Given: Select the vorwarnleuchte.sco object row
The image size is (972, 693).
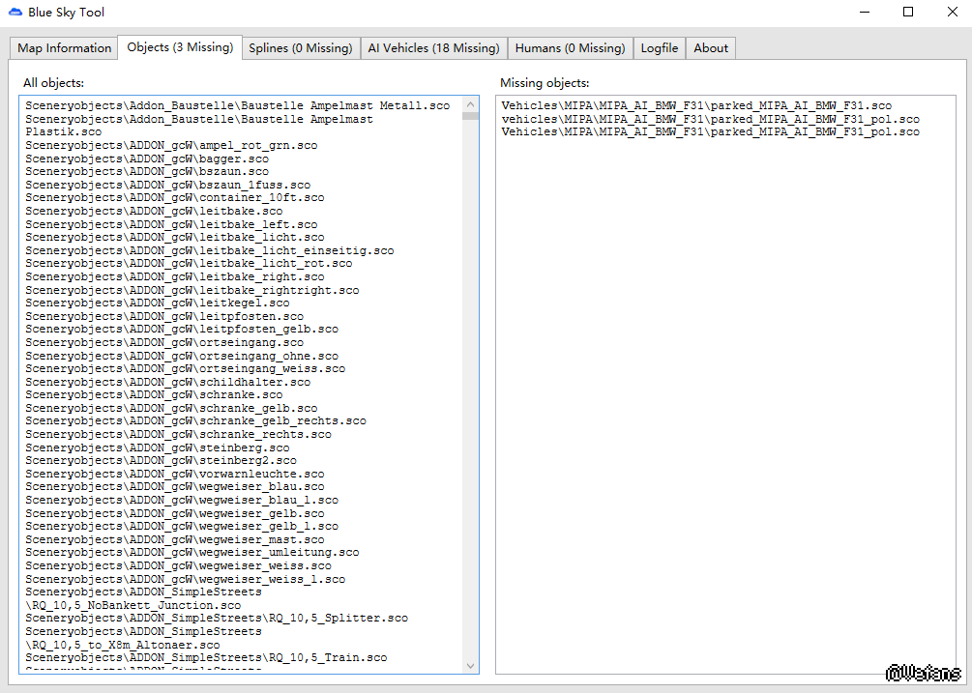Looking at the screenshot, I should click(x=174, y=475).
